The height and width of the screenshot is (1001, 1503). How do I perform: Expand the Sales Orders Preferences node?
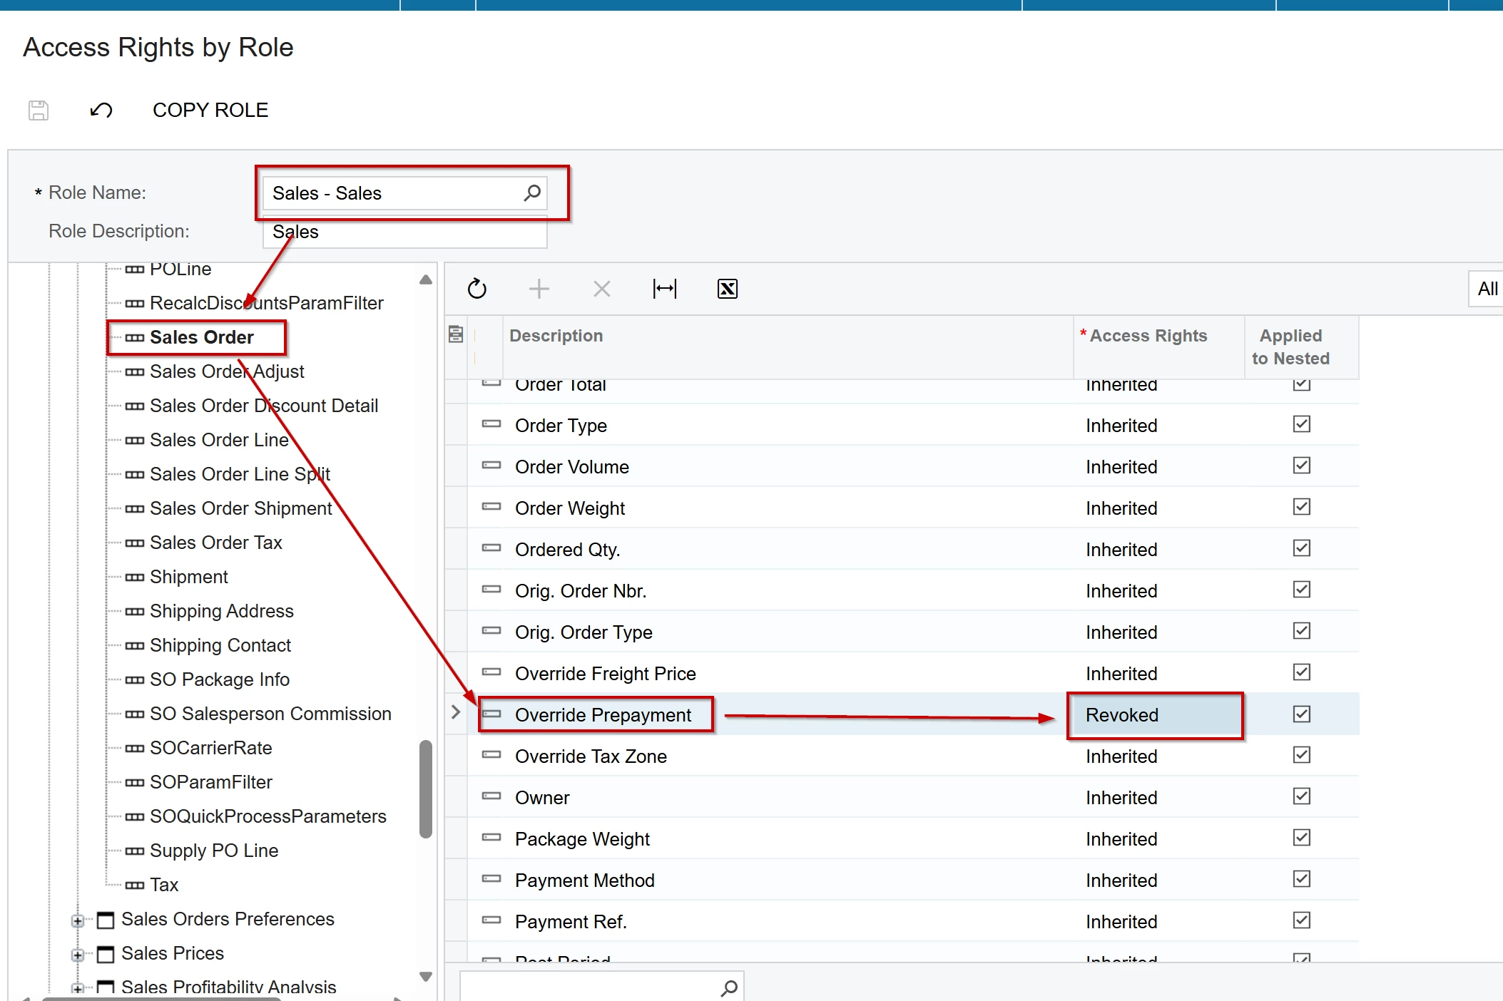coord(78,920)
